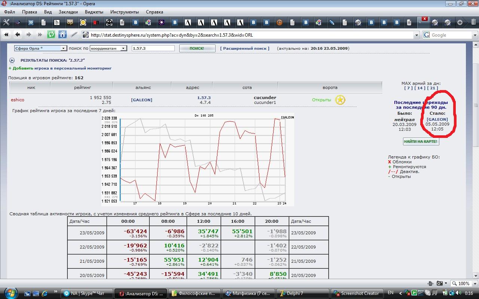Click the Opera panels wrench icon
The height and width of the screenshot is (299, 479).
click(6, 22)
